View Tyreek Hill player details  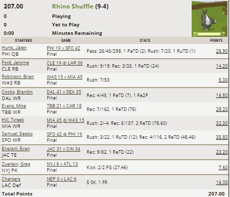click(13, 120)
